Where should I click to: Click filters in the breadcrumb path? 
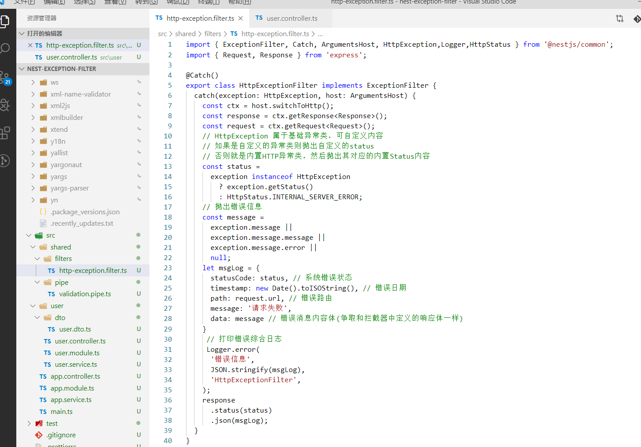[x=213, y=34]
